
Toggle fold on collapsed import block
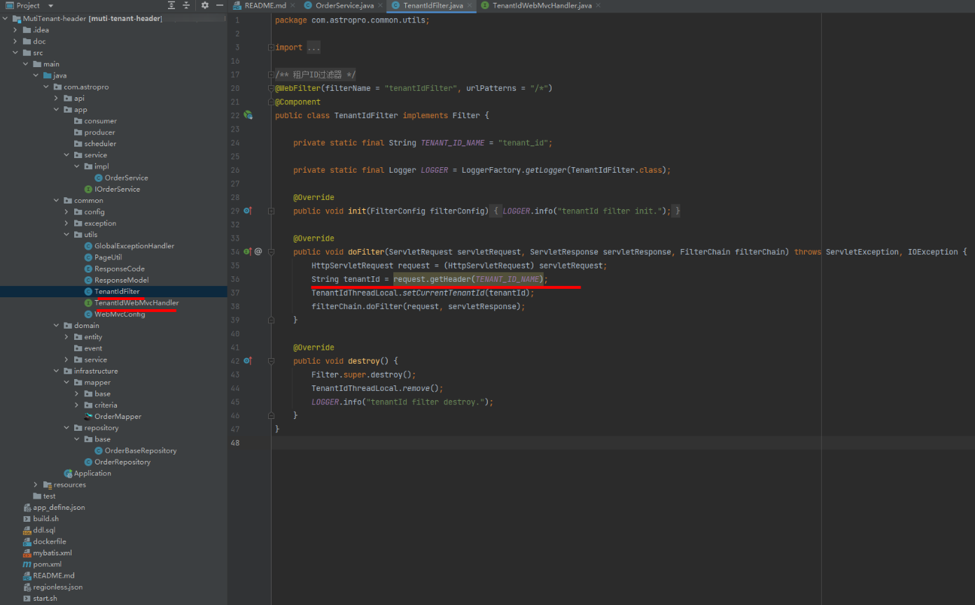(271, 48)
